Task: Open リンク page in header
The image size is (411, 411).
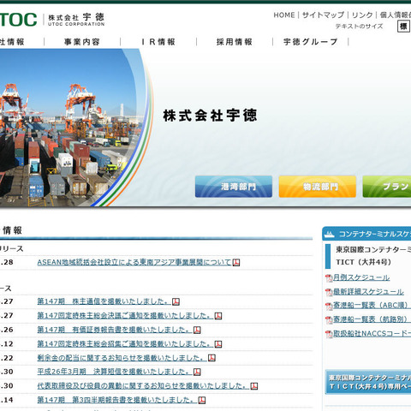Action: [x=362, y=15]
